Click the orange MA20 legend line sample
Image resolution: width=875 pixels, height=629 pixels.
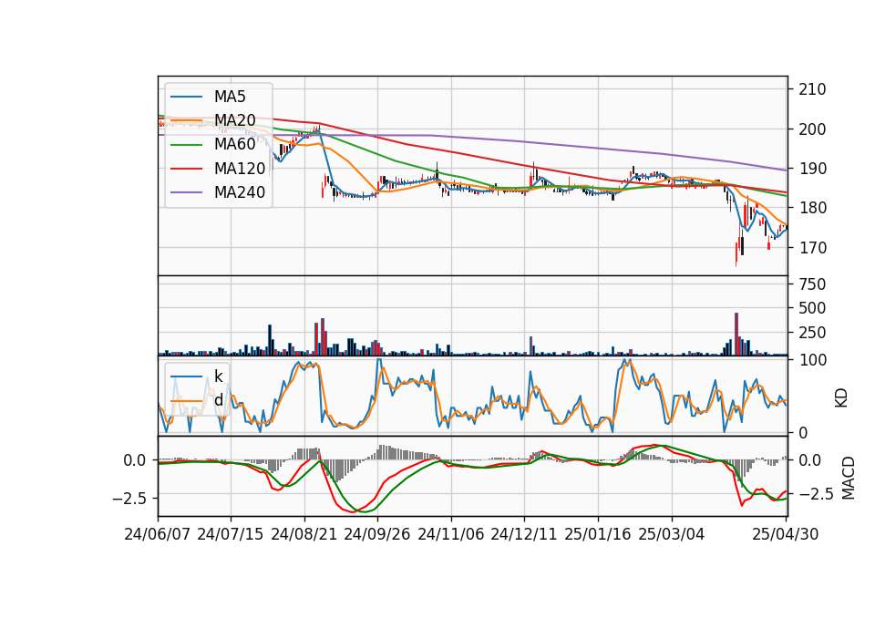(186, 121)
